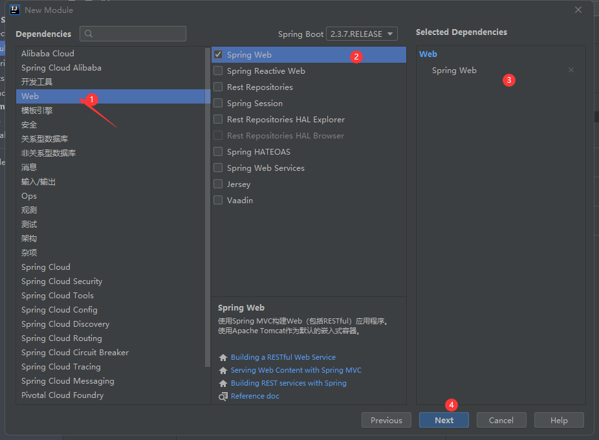Click the IntelliJ IDEA logo in title bar

14,10
